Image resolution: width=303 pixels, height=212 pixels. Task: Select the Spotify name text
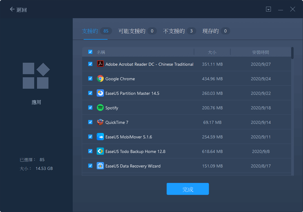112,108
